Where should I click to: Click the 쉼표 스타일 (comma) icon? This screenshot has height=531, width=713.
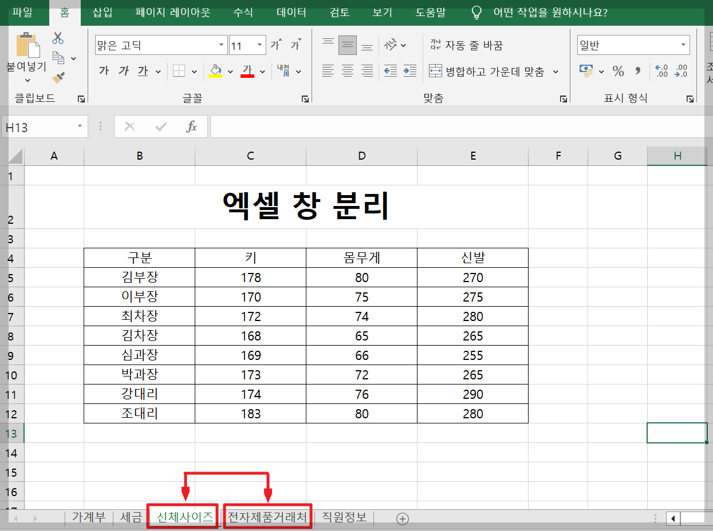pyautogui.click(x=638, y=70)
